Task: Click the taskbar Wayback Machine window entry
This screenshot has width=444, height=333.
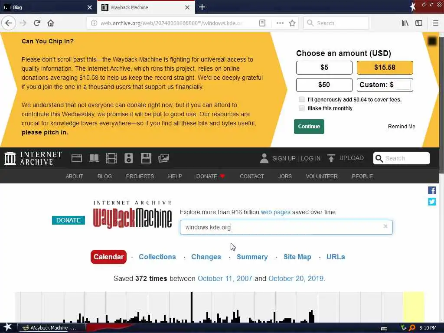Action: point(51,328)
